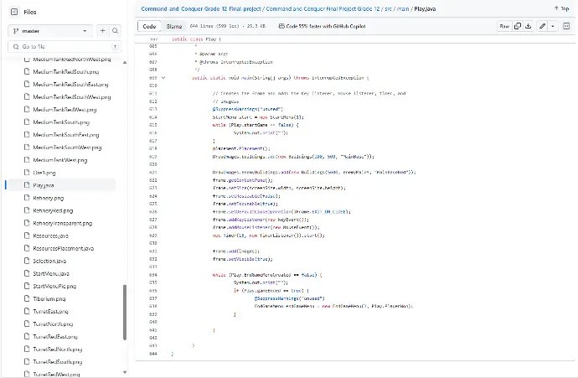Open MediumTankSouthWest.png in file tree
578x378 pixels.
tap(67, 148)
